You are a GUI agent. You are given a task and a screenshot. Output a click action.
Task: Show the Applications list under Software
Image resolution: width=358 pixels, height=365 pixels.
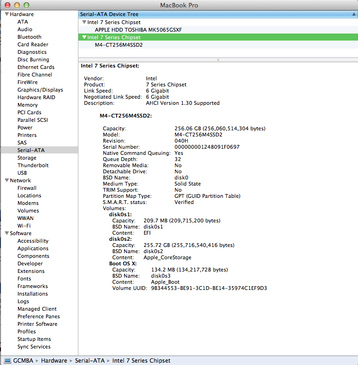[33, 249]
